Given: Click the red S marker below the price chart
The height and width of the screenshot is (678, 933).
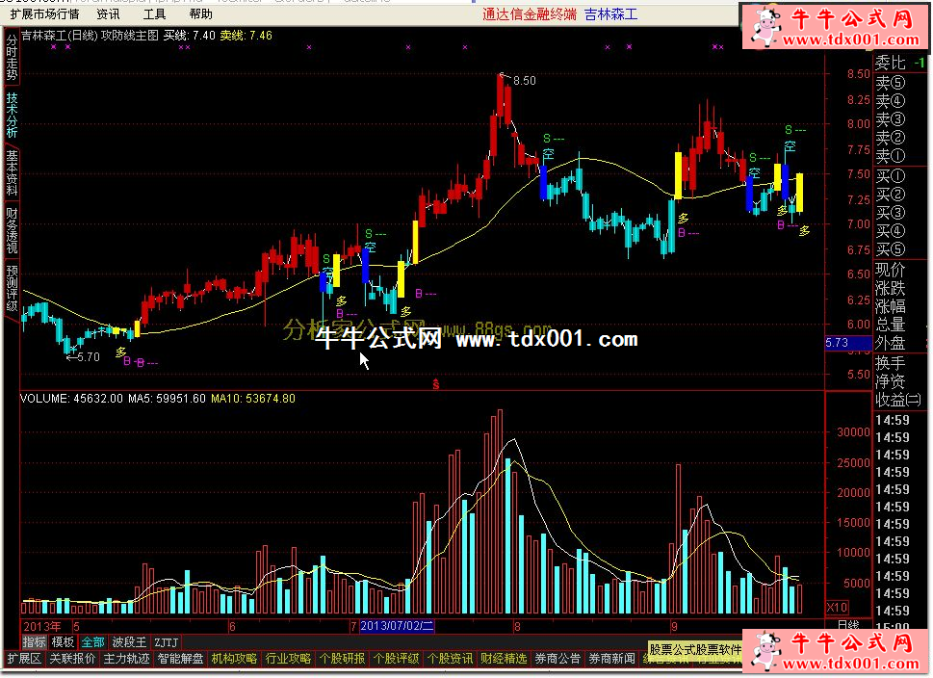Looking at the screenshot, I should [436, 384].
